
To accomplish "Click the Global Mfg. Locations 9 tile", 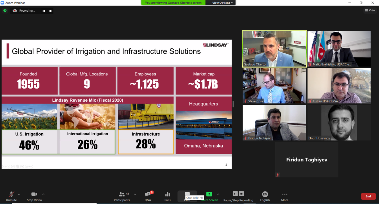I will [87, 81].
